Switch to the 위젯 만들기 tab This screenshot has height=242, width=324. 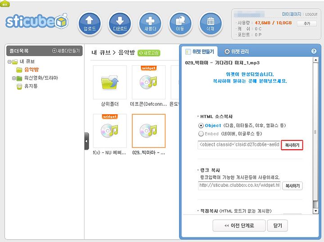click(200, 52)
